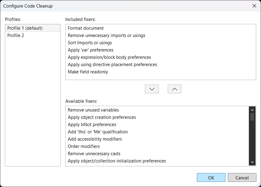Select Add accessibility modifiers fixer
The image size is (261, 187).
tap(95, 139)
